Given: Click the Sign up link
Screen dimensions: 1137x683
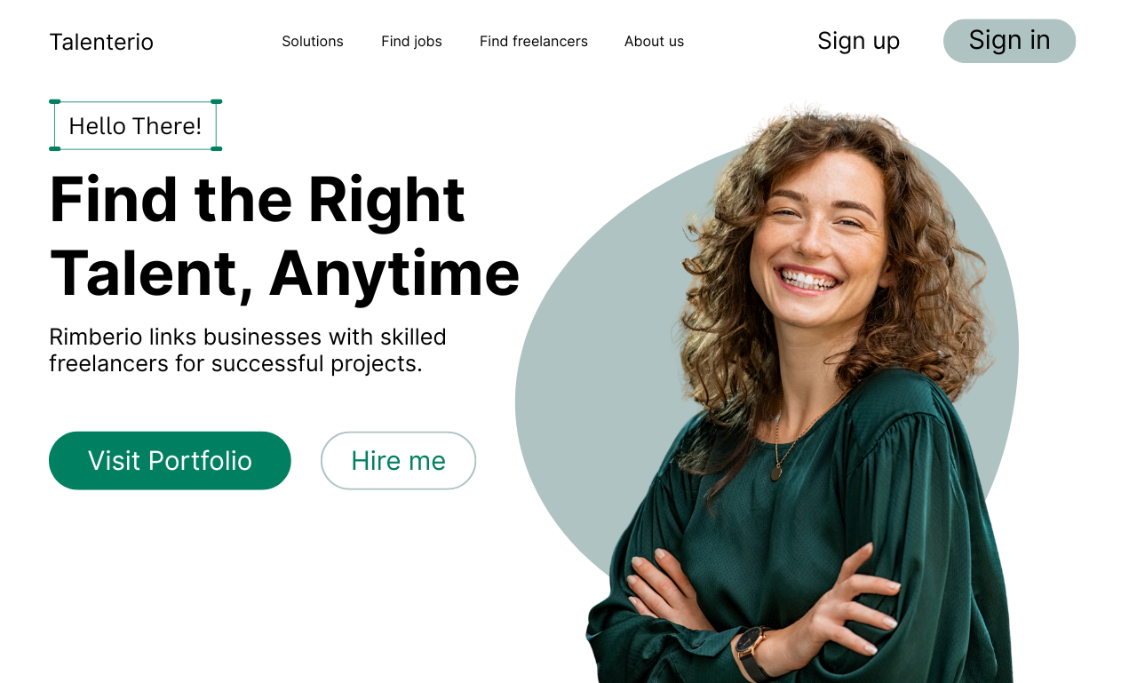Looking at the screenshot, I should point(858,41).
